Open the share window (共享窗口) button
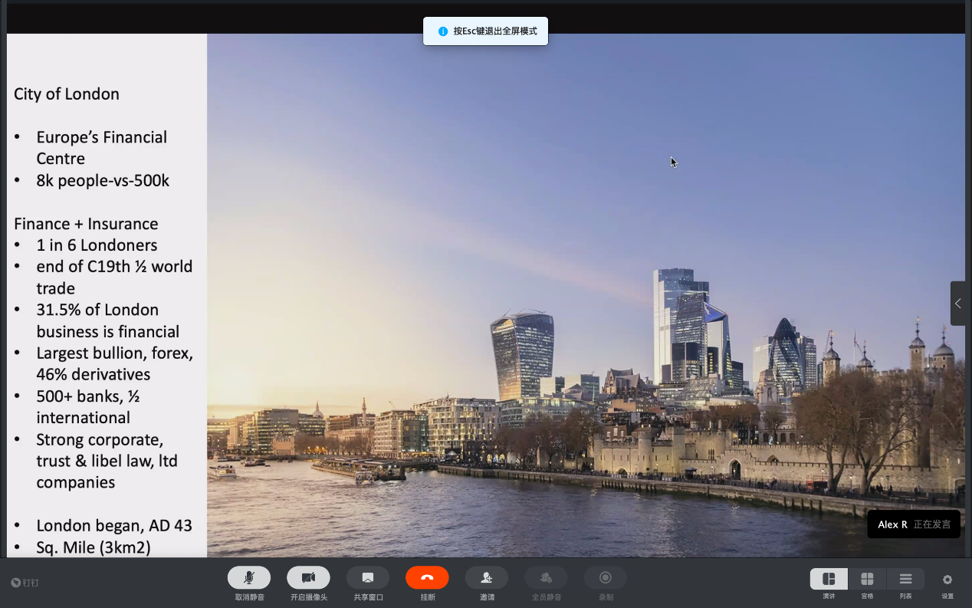Viewport: 972px width, 608px height. pos(368,578)
